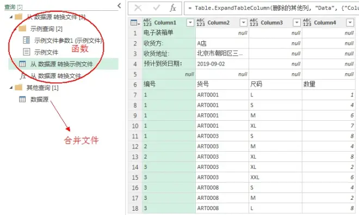Click inside the formula bar text

(x=271, y=8)
